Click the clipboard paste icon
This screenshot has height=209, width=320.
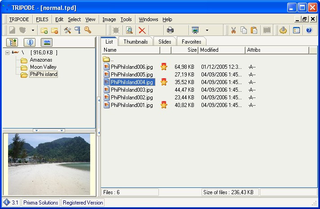254,31
